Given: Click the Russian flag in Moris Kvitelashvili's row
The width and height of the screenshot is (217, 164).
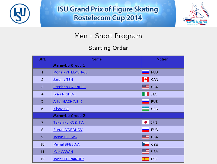Looking at the screenshot, I should point(146,72).
